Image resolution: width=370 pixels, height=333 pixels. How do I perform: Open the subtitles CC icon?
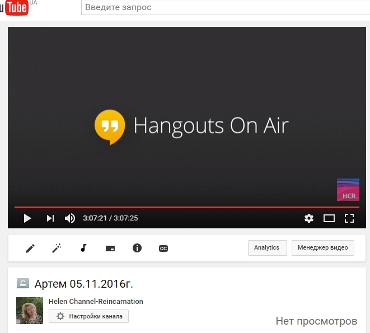163,248
